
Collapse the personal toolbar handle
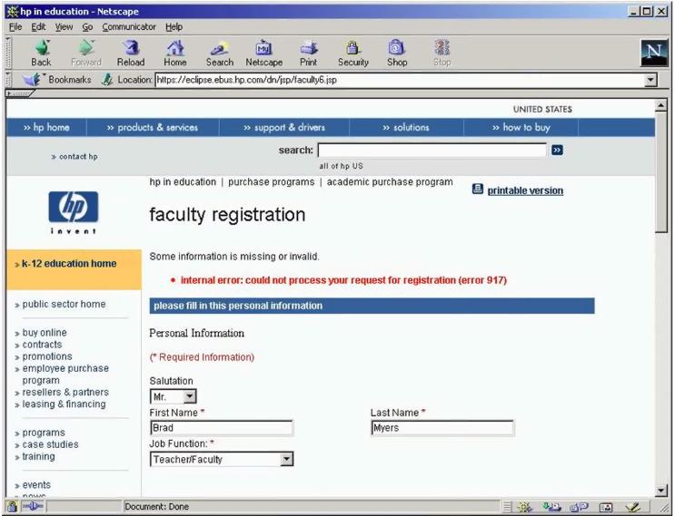click(x=19, y=93)
